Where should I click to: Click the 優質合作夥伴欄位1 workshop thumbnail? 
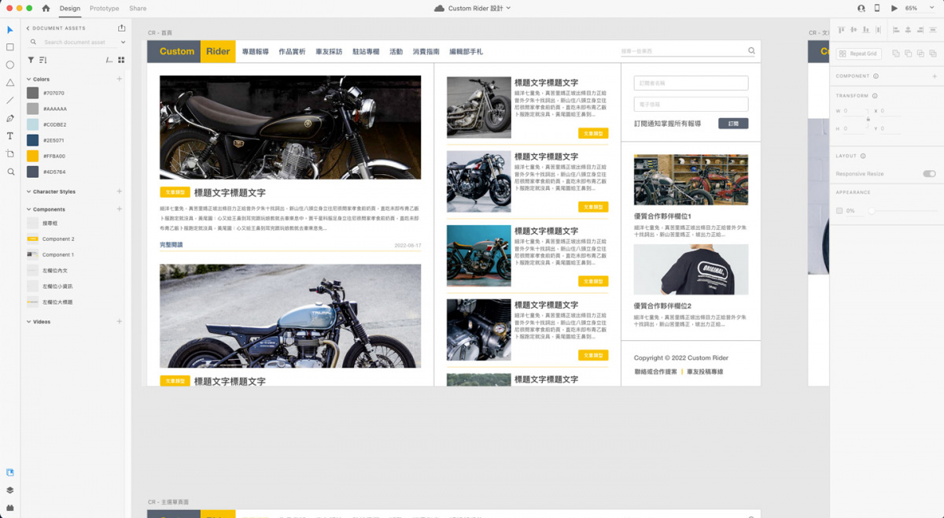[x=691, y=180]
